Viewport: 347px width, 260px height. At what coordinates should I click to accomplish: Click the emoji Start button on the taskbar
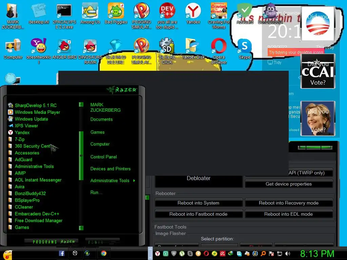coord(7,255)
